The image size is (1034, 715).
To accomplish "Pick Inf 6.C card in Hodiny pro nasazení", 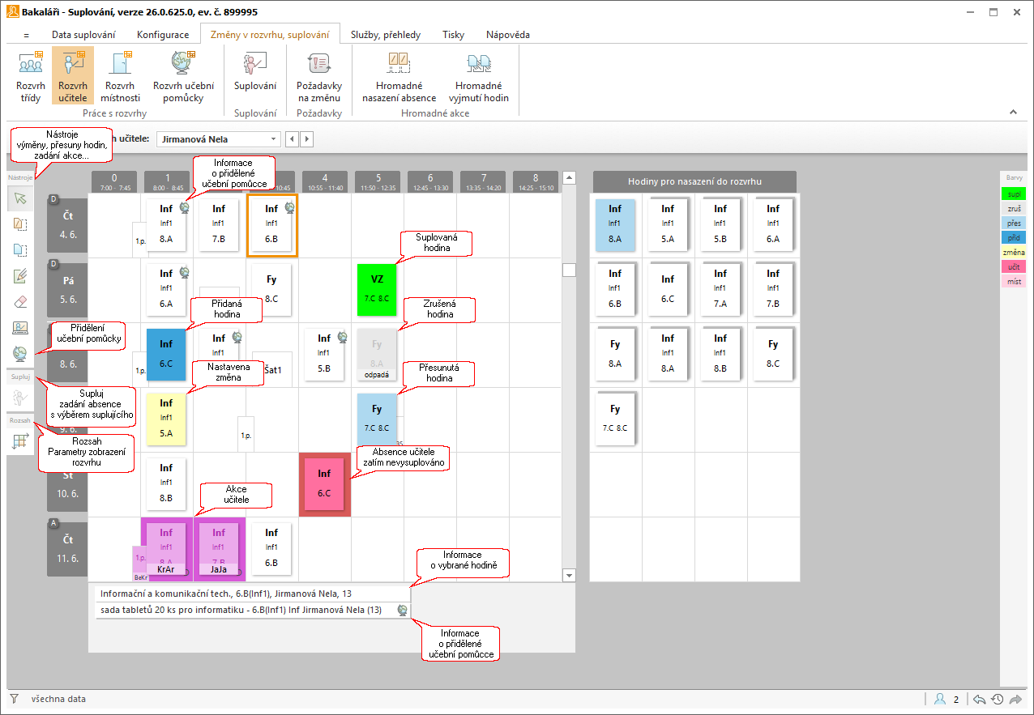I will point(668,290).
